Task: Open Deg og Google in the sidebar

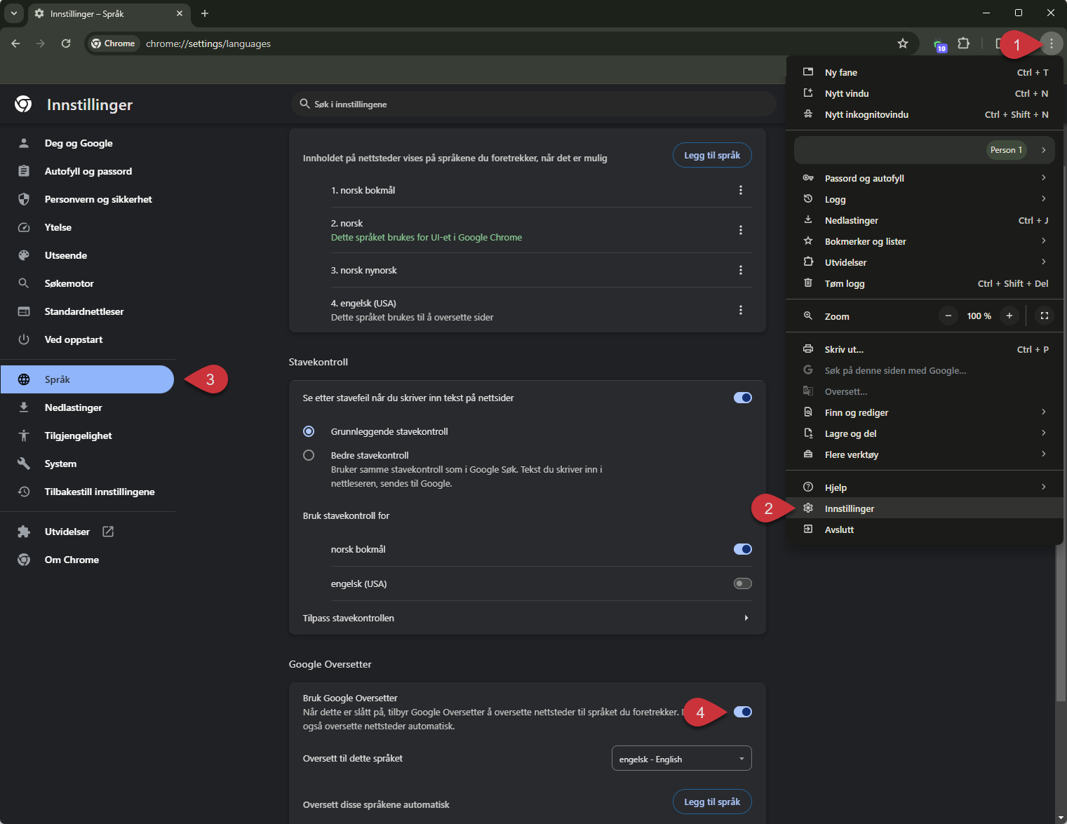Action: coord(87,143)
